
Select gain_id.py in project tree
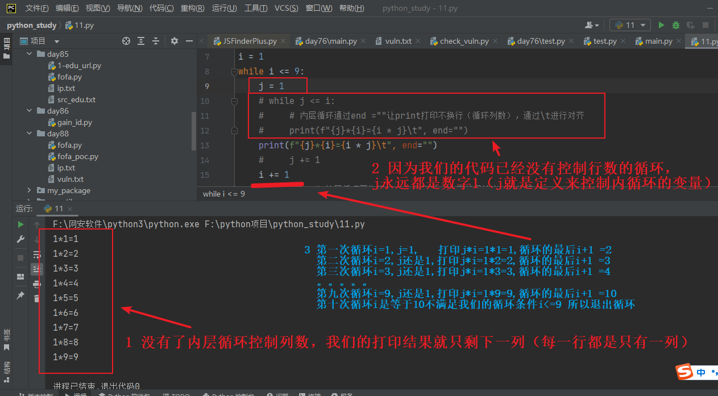click(x=74, y=122)
